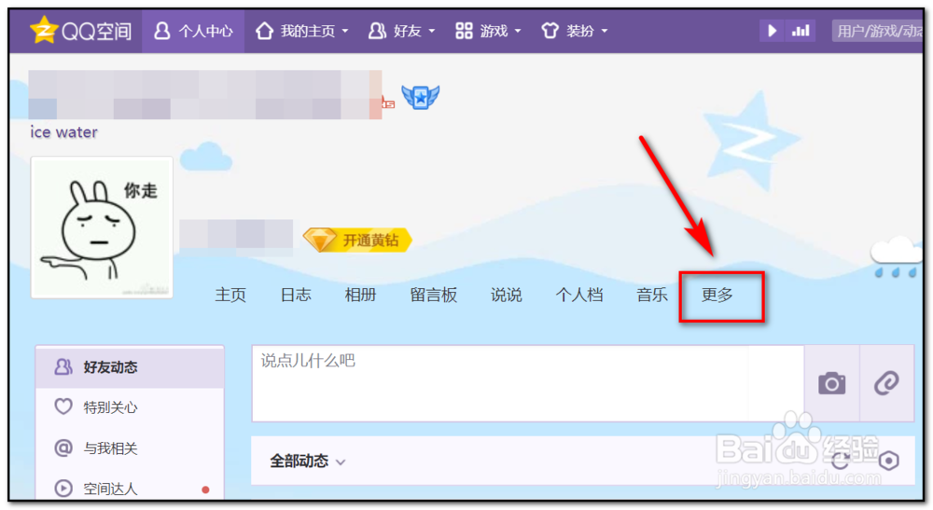
Task: Click the play-circle icon beside 空间达人
Action: click(x=63, y=488)
